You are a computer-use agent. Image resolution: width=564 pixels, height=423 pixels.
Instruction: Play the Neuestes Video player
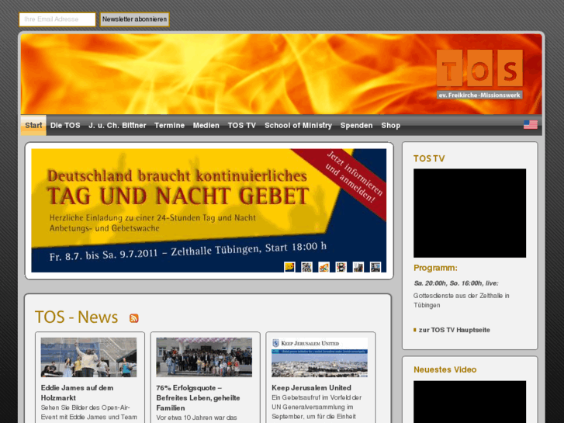(x=469, y=402)
